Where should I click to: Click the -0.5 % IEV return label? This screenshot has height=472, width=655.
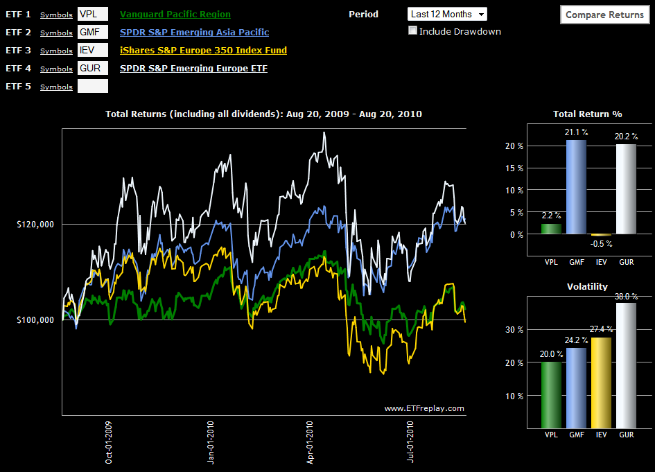coord(601,243)
